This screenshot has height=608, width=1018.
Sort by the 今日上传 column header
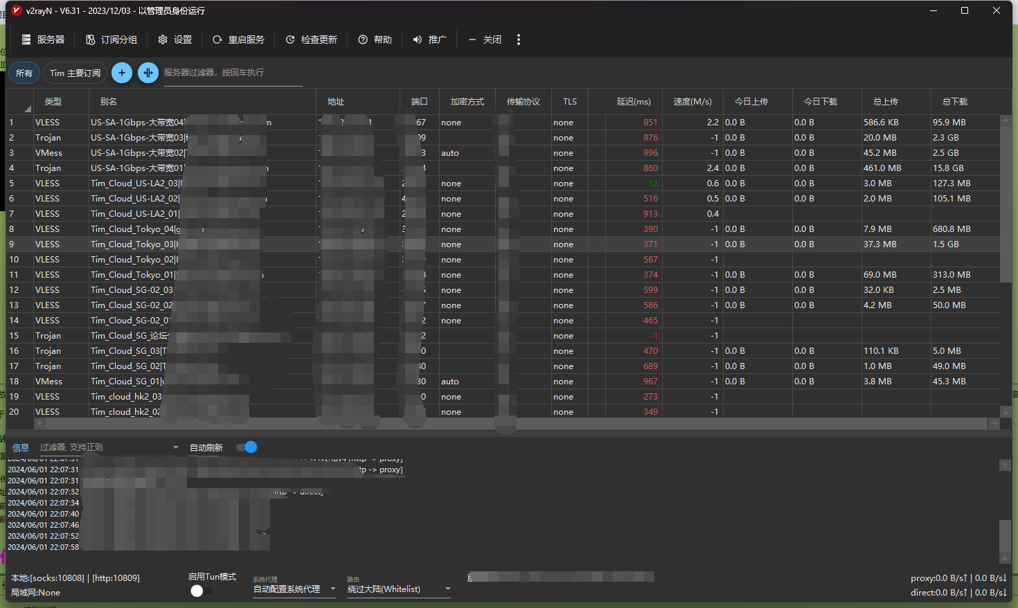tap(758, 102)
